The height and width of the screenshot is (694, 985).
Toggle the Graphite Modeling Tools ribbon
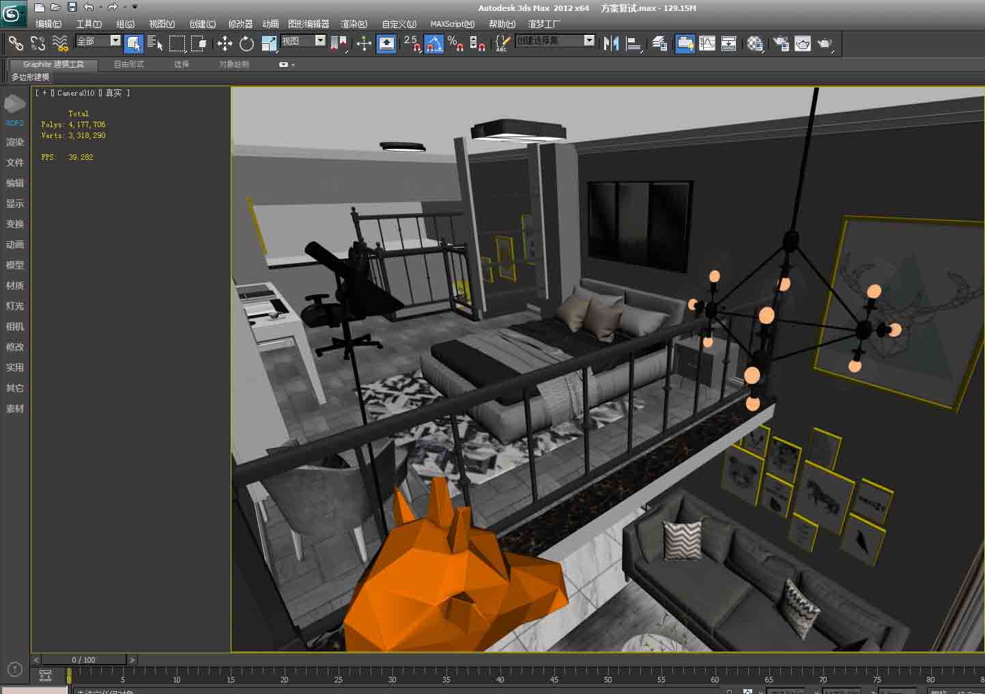(685, 44)
